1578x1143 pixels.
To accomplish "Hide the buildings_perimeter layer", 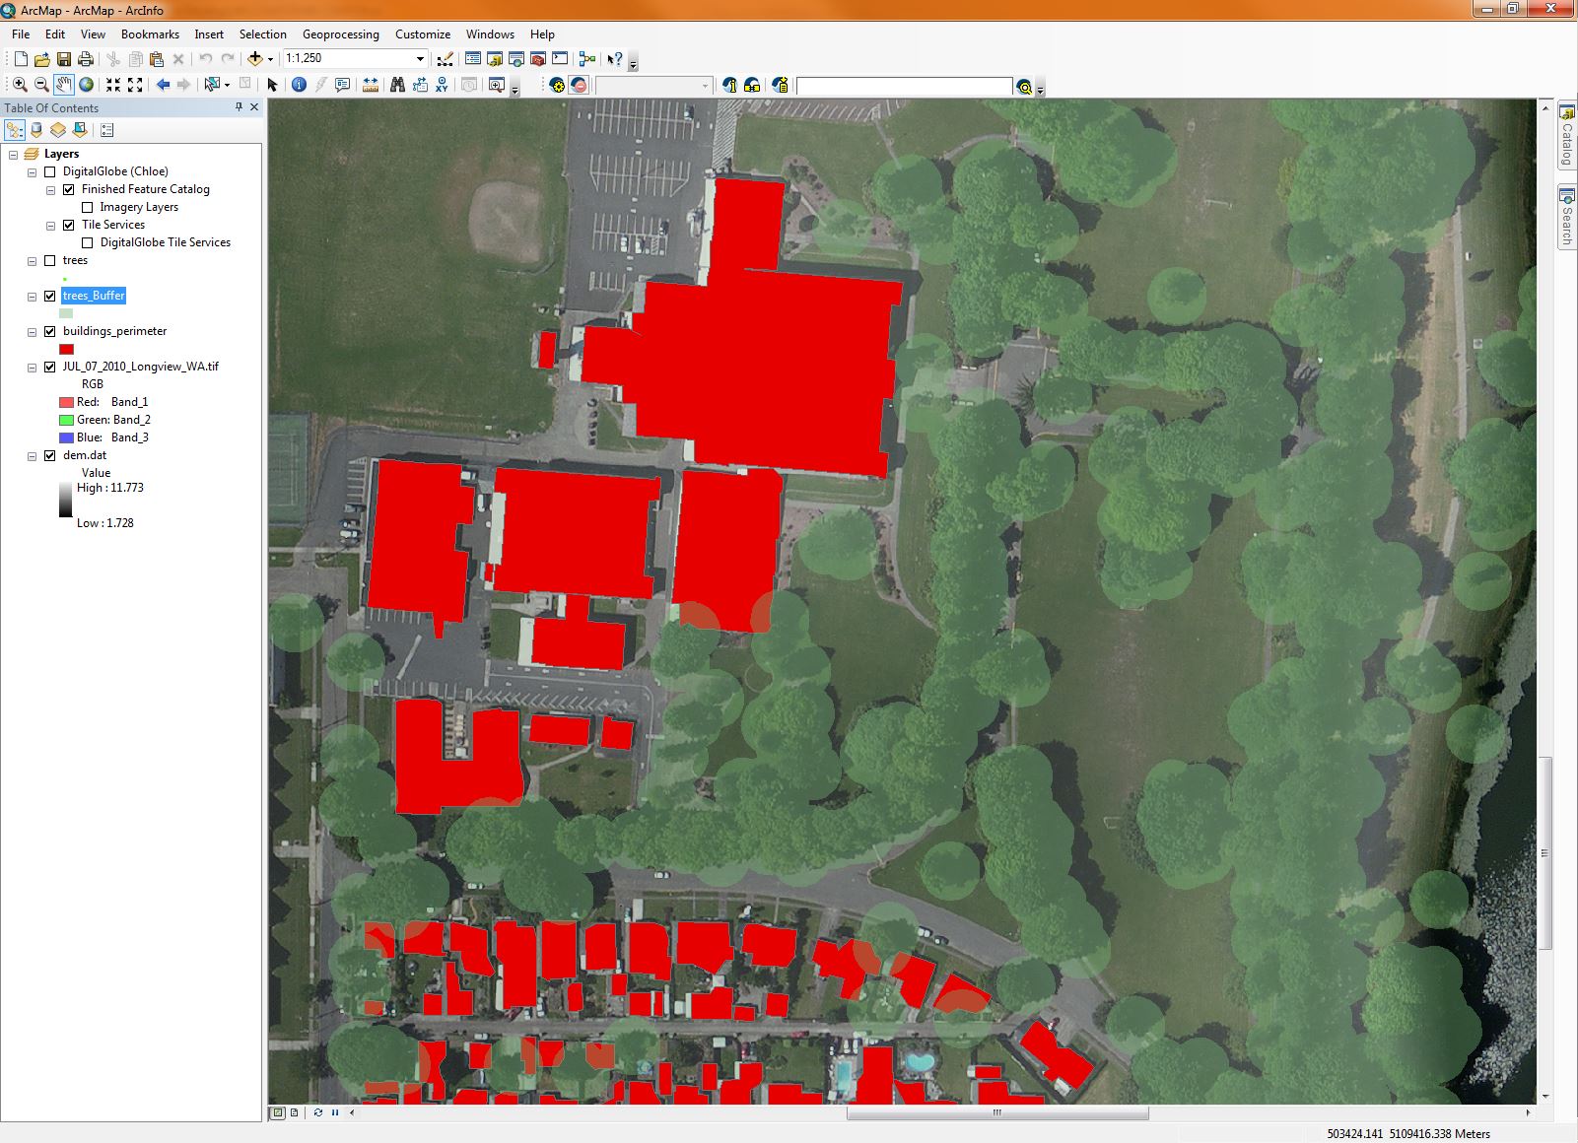I will pos(50,331).
